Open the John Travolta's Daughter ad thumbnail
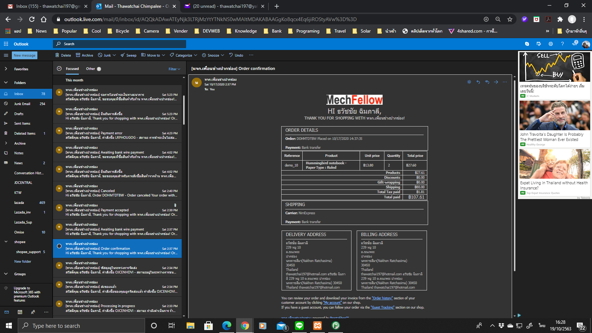592x333 pixels. point(555,115)
